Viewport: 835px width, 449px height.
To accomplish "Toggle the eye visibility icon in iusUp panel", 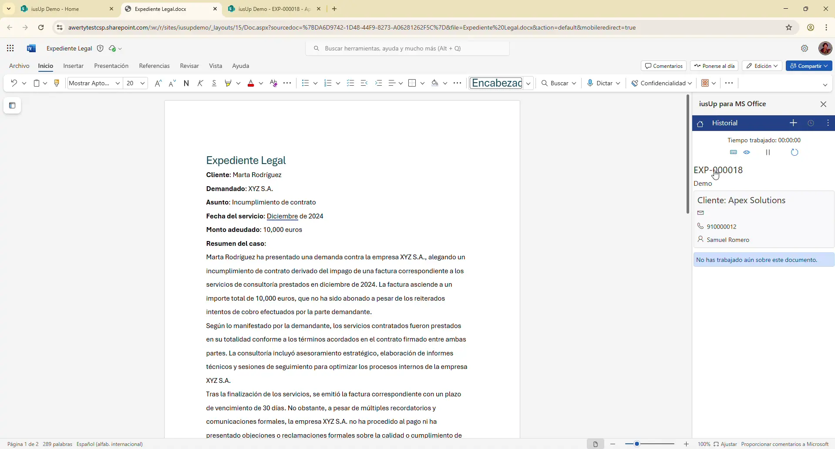I will 747,152.
